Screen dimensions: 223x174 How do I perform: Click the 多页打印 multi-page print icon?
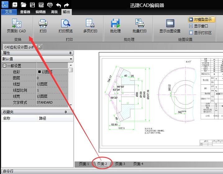[x=90, y=23]
